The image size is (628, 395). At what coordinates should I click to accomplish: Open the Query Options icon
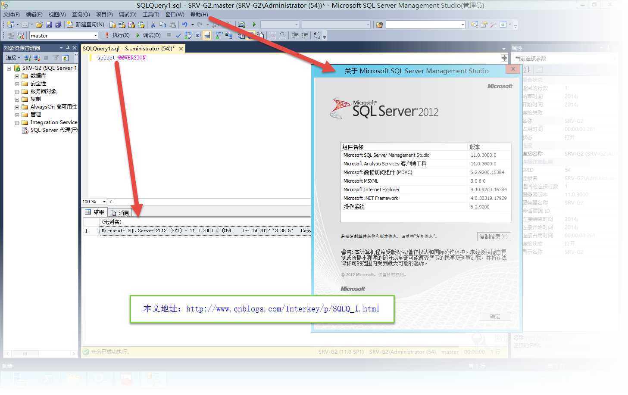click(197, 35)
